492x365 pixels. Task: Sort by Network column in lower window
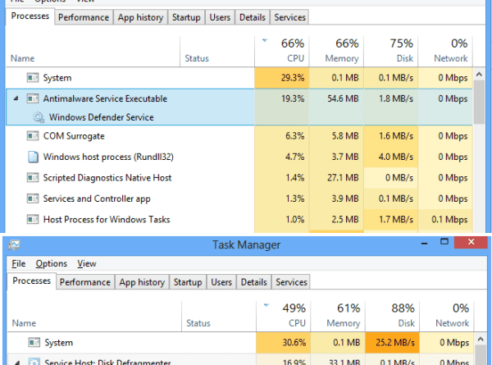pos(447,316)
